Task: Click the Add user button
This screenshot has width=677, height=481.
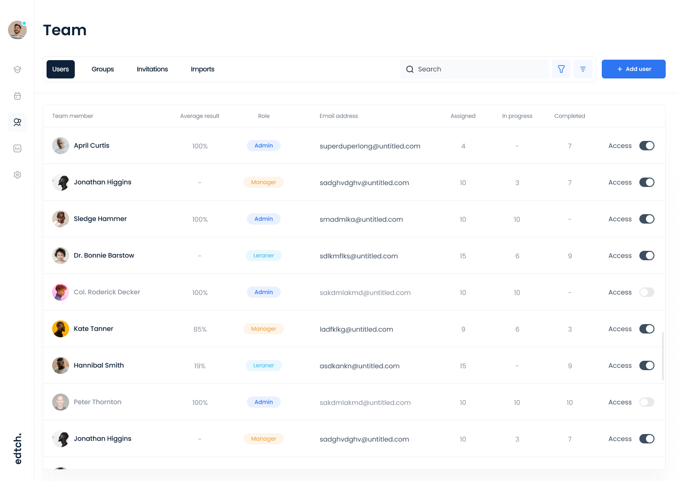Action: coord(633,69)
